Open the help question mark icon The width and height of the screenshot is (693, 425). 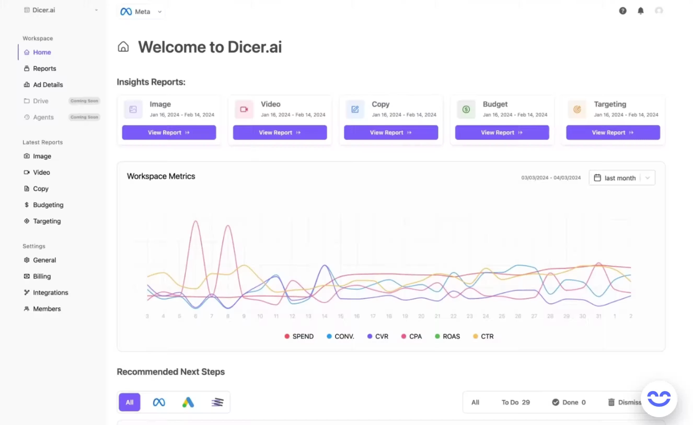(622, 11)
